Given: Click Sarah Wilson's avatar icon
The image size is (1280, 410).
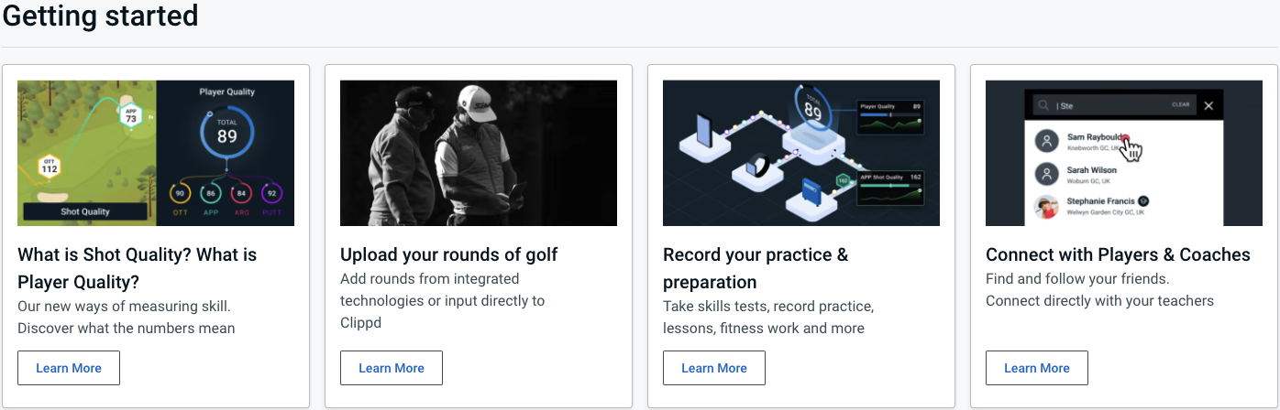Looking at the screenshot, I should (1047, 174).
